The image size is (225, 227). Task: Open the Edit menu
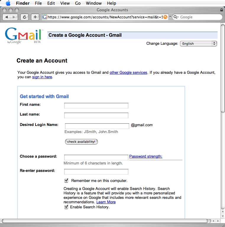pyautogui.click(x=51, y=3)
